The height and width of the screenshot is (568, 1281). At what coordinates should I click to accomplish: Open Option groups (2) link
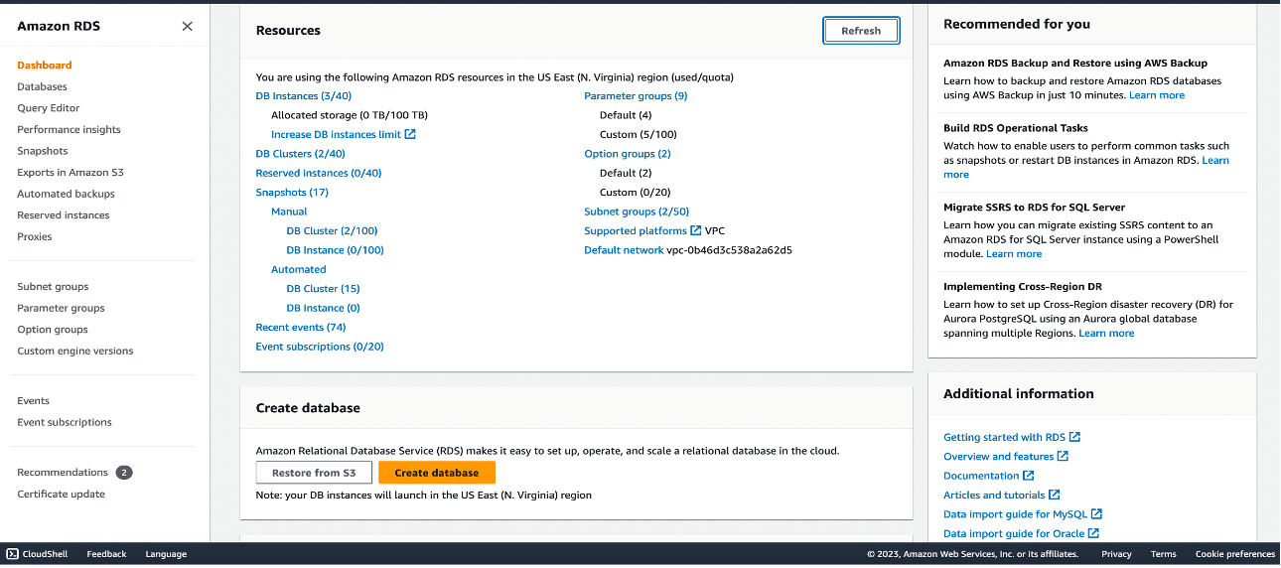[628, 154]
